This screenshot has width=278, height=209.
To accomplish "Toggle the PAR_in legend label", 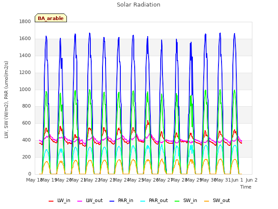I will tap(126, 200).
